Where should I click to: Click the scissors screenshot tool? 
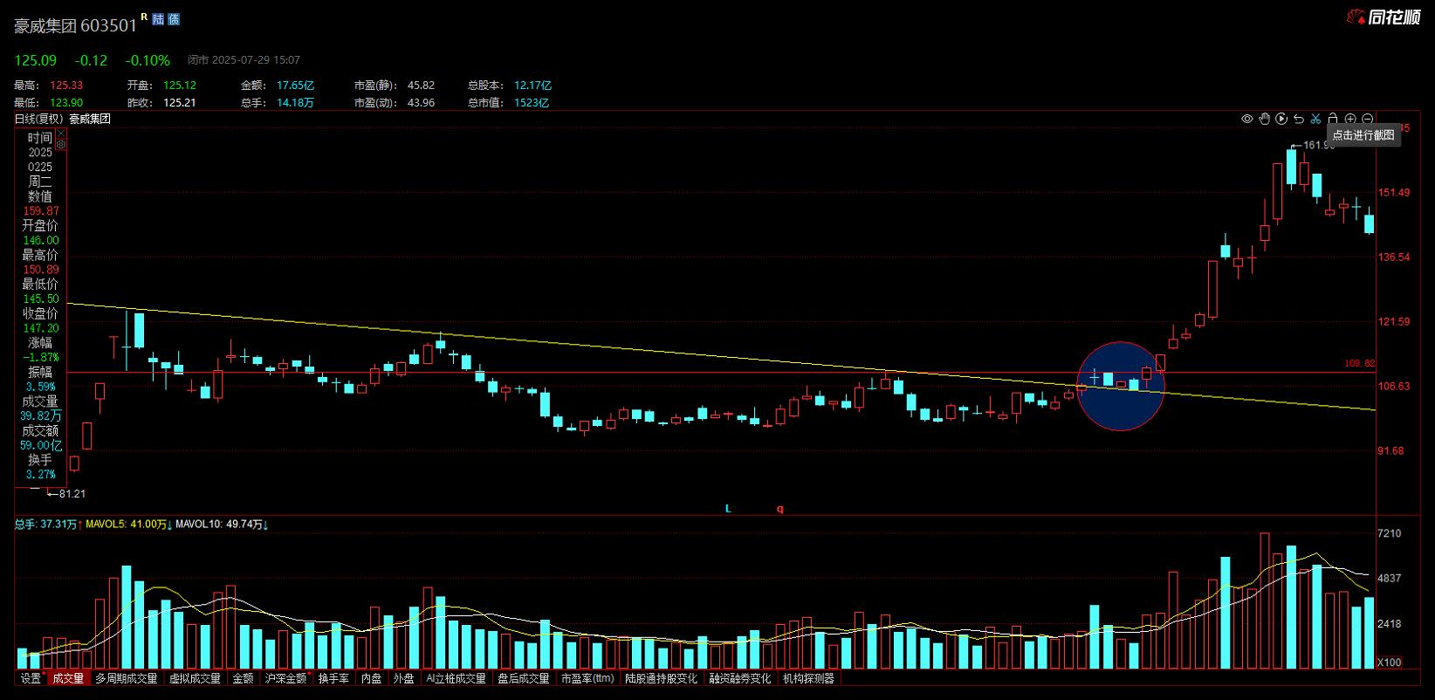[1315, 119]
